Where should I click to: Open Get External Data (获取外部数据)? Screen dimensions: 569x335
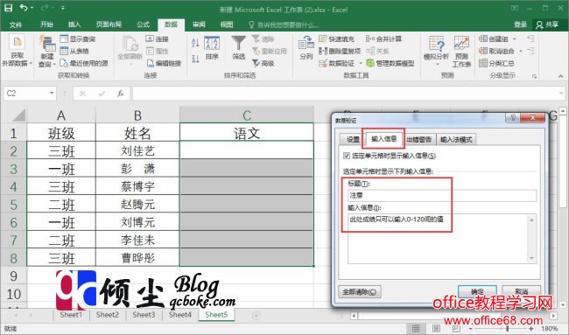coord(17,52)
